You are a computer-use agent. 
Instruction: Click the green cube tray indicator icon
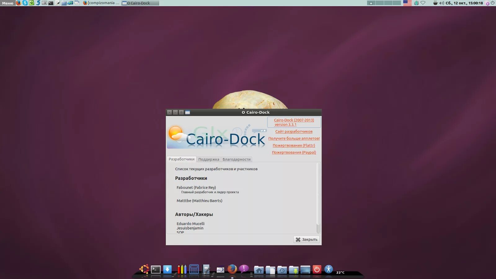pyautogui.click(x=416, y=3)
